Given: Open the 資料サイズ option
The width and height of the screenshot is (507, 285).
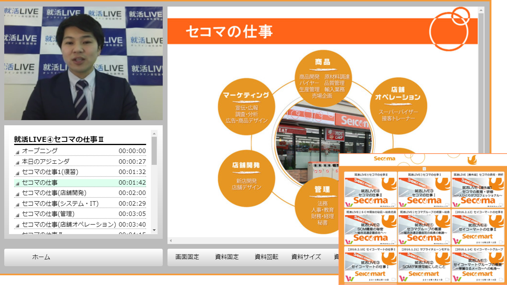Looking at the screenshot, I should tap(306, 257).
